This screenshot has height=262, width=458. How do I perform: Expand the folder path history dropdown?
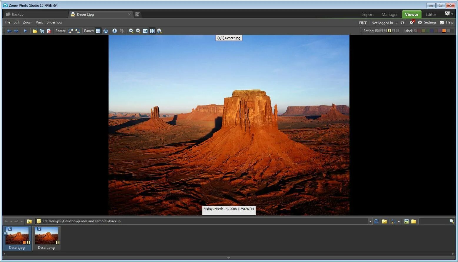(370, 221)
